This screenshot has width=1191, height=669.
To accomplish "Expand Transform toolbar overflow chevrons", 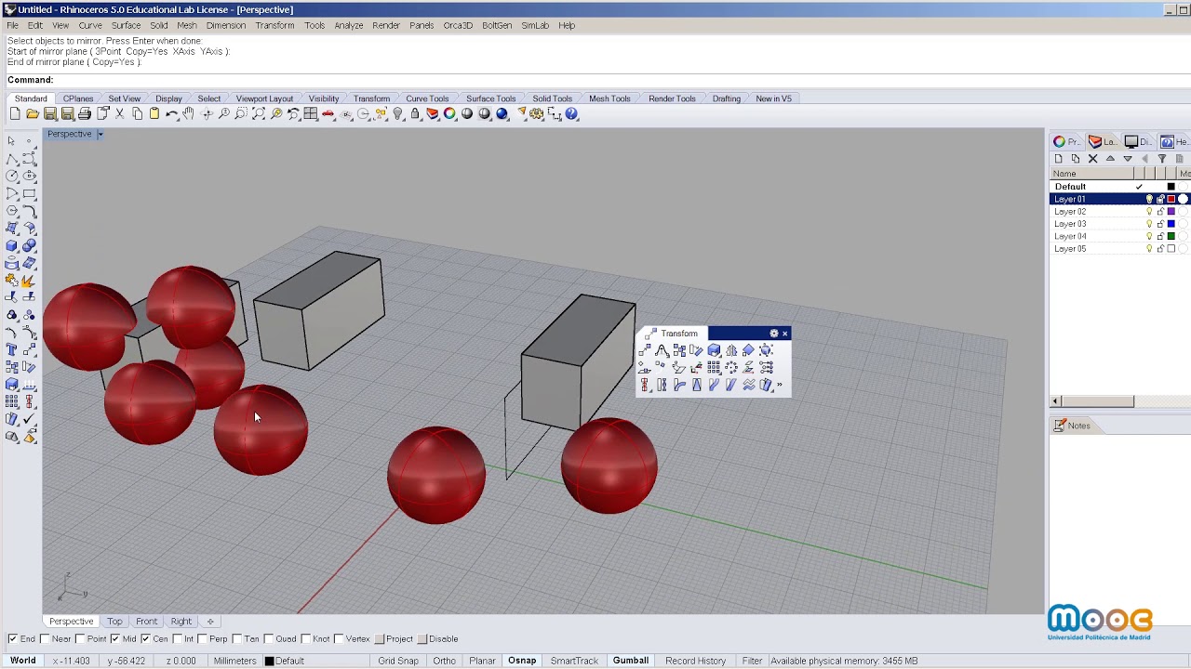I will point(779,385).
